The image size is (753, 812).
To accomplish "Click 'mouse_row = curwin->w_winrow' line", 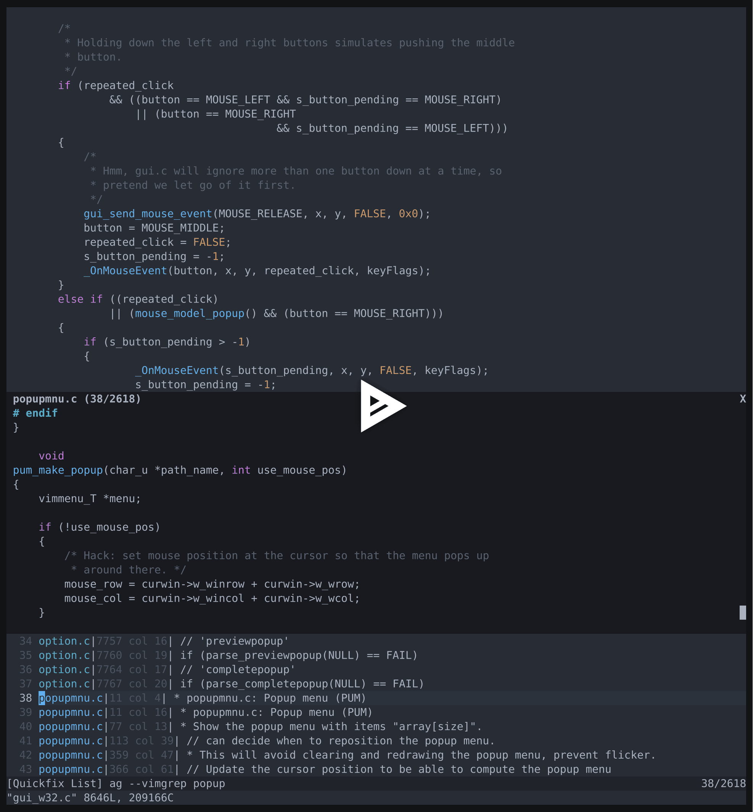I will coord(212,584).
